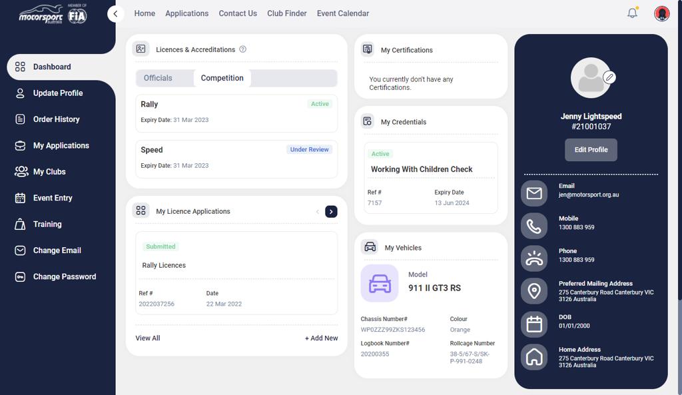Go to next licence application

(331, 211)
